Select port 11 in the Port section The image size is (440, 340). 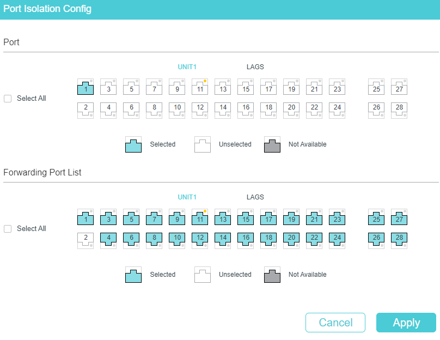[x=200, y=87]
